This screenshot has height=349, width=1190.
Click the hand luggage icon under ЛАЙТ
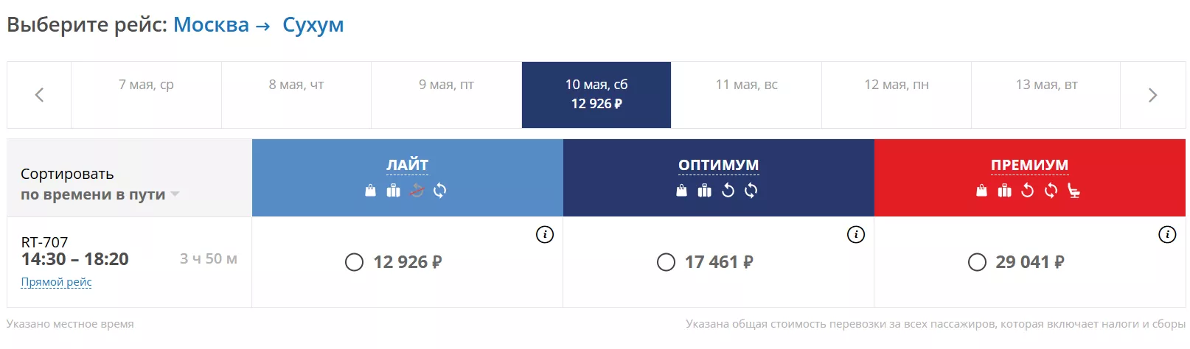(x=371, y=191)
